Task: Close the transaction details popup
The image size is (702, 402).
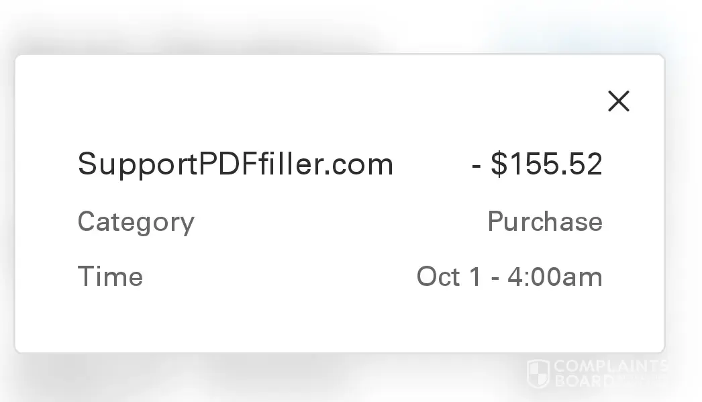Action: coord(618,101)
